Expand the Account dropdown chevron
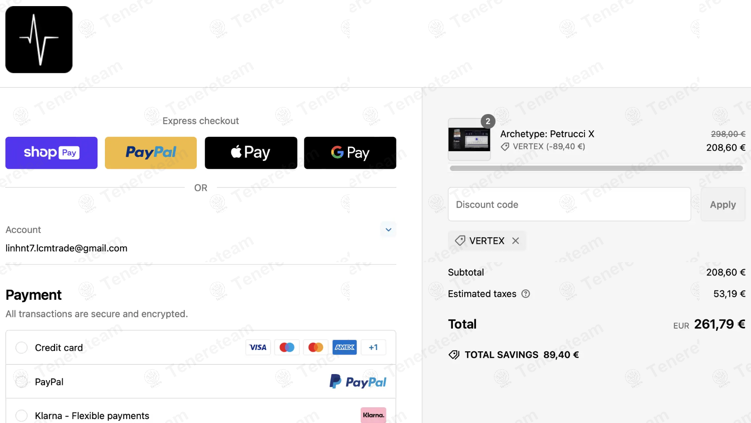 (388, 229)
